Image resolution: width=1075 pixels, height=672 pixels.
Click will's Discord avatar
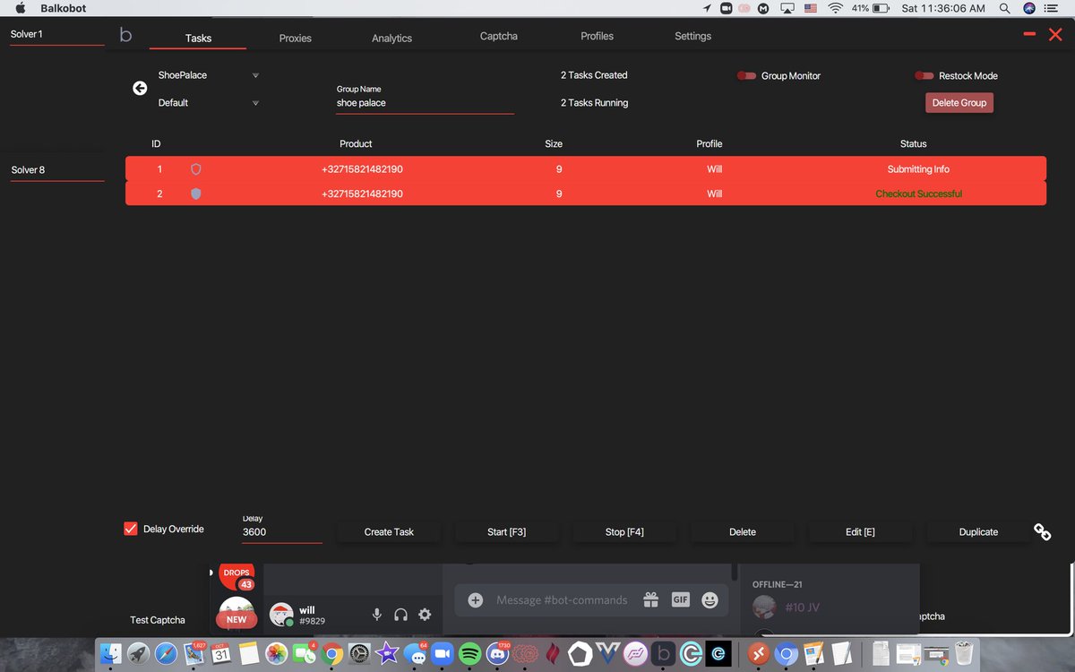[281, 615]
